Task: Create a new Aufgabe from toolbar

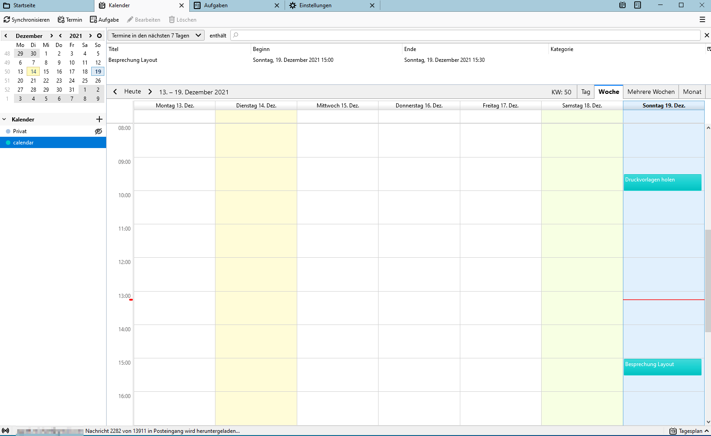Action: point(104,20)
